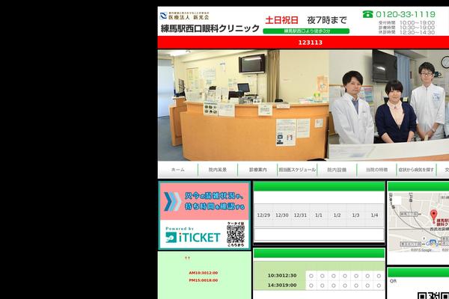Click the staff group photo
This screenshot has height=299, width=449.
click(x=389, y=105)
